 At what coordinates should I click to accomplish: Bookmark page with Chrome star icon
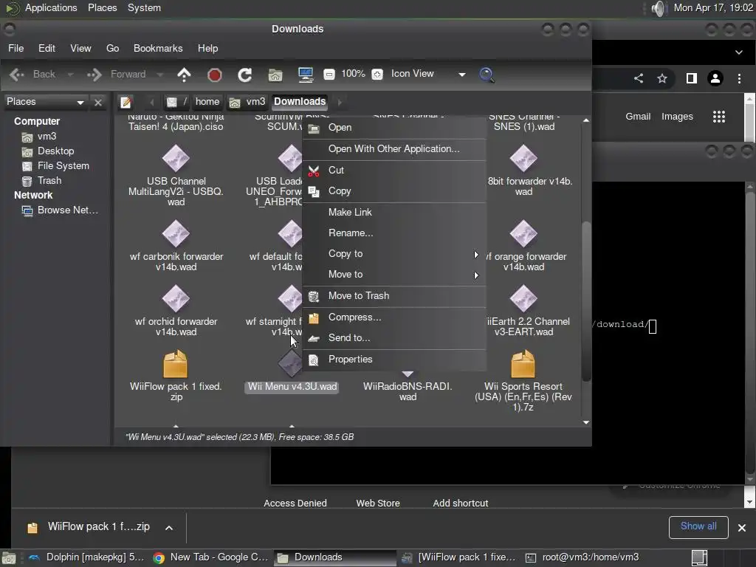(x=662, y=78)
